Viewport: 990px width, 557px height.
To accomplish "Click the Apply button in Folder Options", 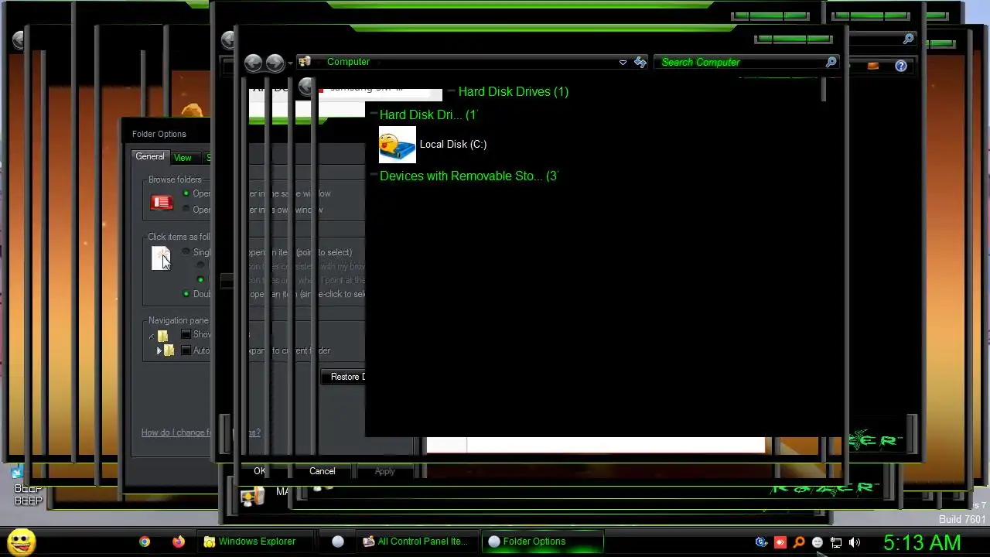I will [x=384, y=471].
